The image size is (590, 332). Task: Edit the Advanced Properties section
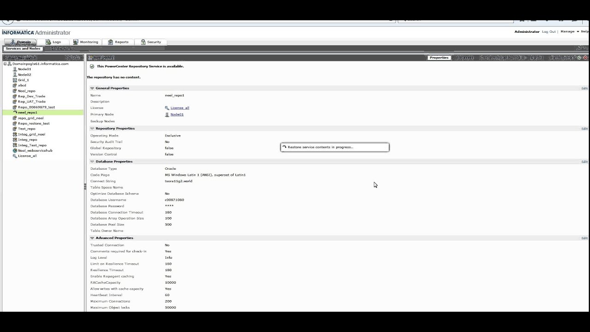584,238
